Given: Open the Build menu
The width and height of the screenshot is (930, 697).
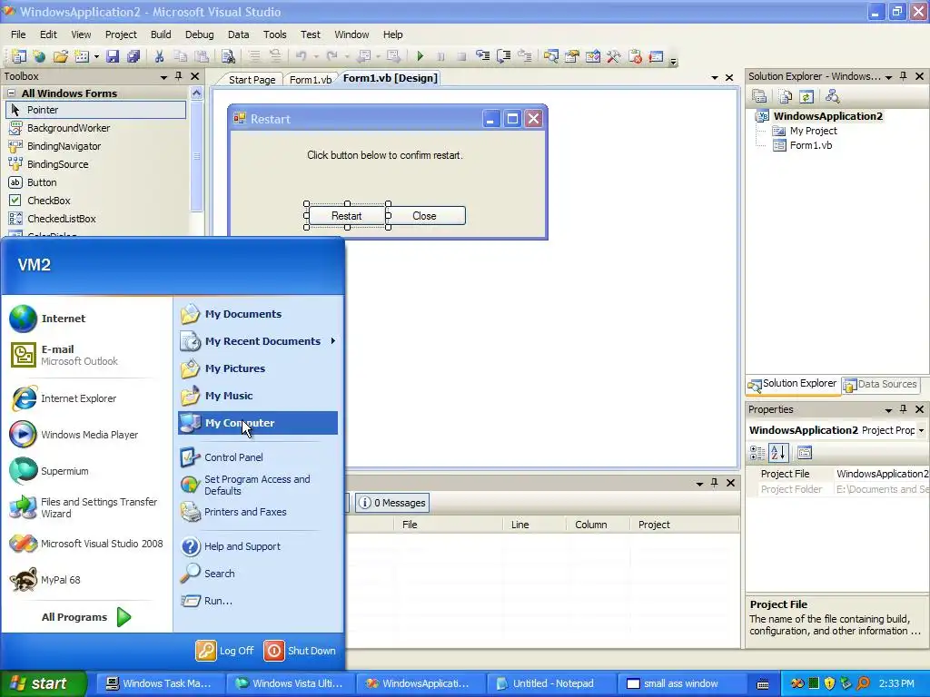Looking at the screenshot, I should (161, 34).
